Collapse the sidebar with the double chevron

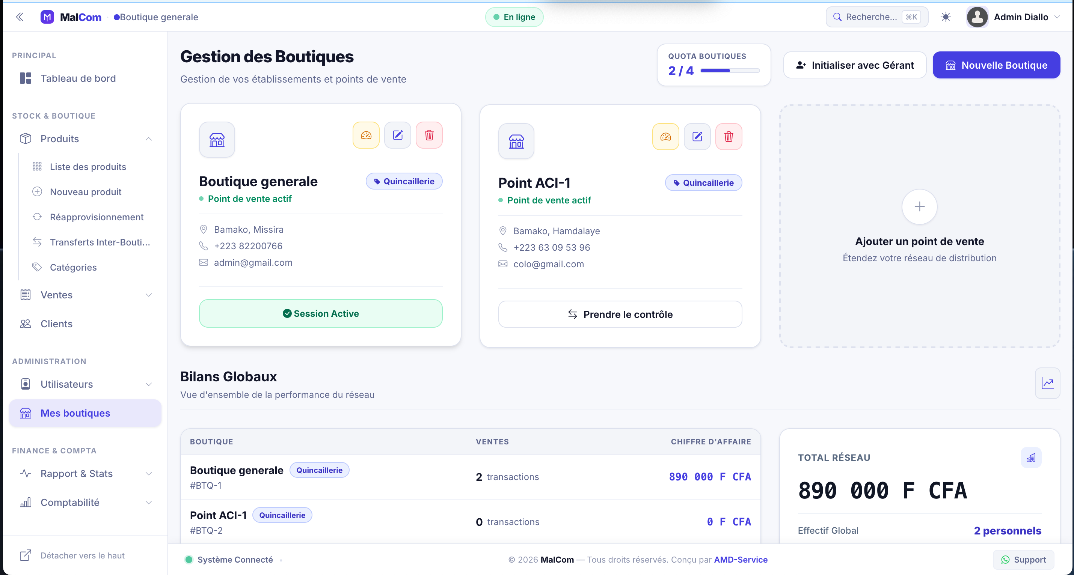click(x=20, y=17)
